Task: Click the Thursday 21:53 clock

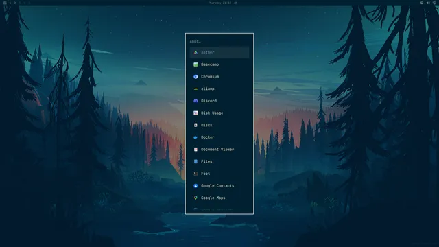Action: [219, 3]
